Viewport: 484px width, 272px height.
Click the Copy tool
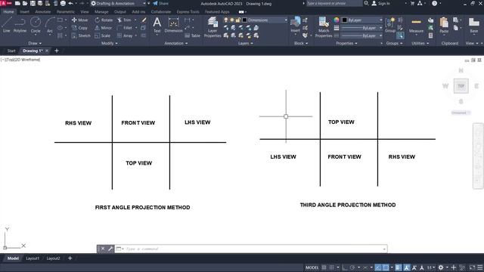tap(79, 28)
